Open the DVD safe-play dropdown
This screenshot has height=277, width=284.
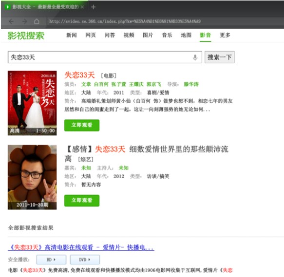coord(85,259)
